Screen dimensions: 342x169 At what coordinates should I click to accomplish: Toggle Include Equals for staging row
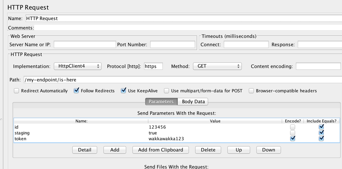[321, 133]
